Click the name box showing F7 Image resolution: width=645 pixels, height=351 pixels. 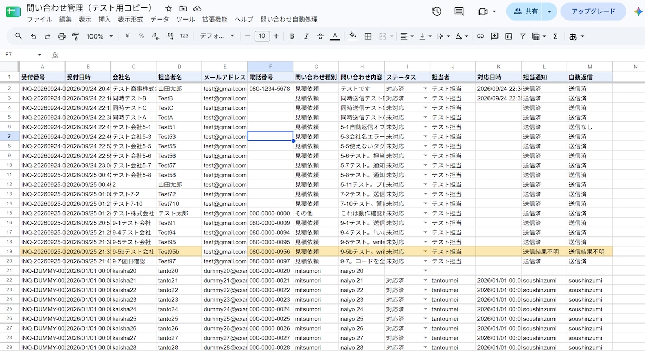point(19,55)
